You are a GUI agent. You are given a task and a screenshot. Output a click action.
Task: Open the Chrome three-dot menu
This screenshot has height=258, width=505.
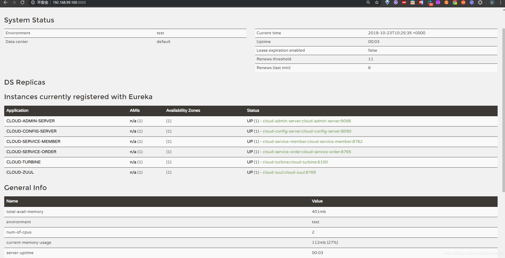[501, 2]
